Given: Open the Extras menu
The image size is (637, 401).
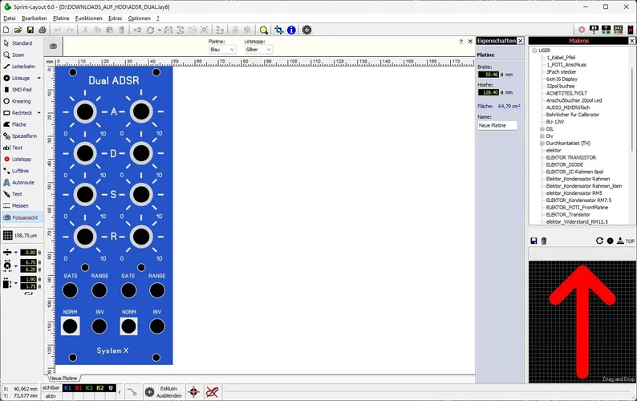Looking at the screenshot, I should [115, 18].
